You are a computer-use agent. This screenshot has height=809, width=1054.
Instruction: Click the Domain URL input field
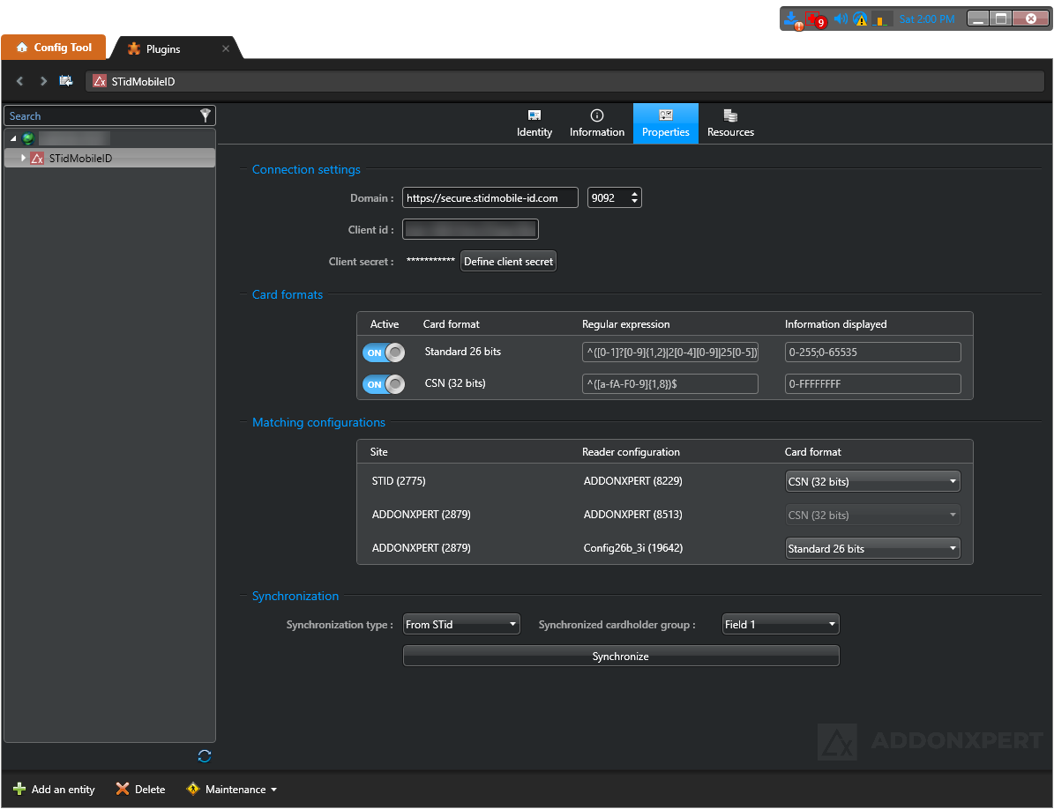(490, 198)
